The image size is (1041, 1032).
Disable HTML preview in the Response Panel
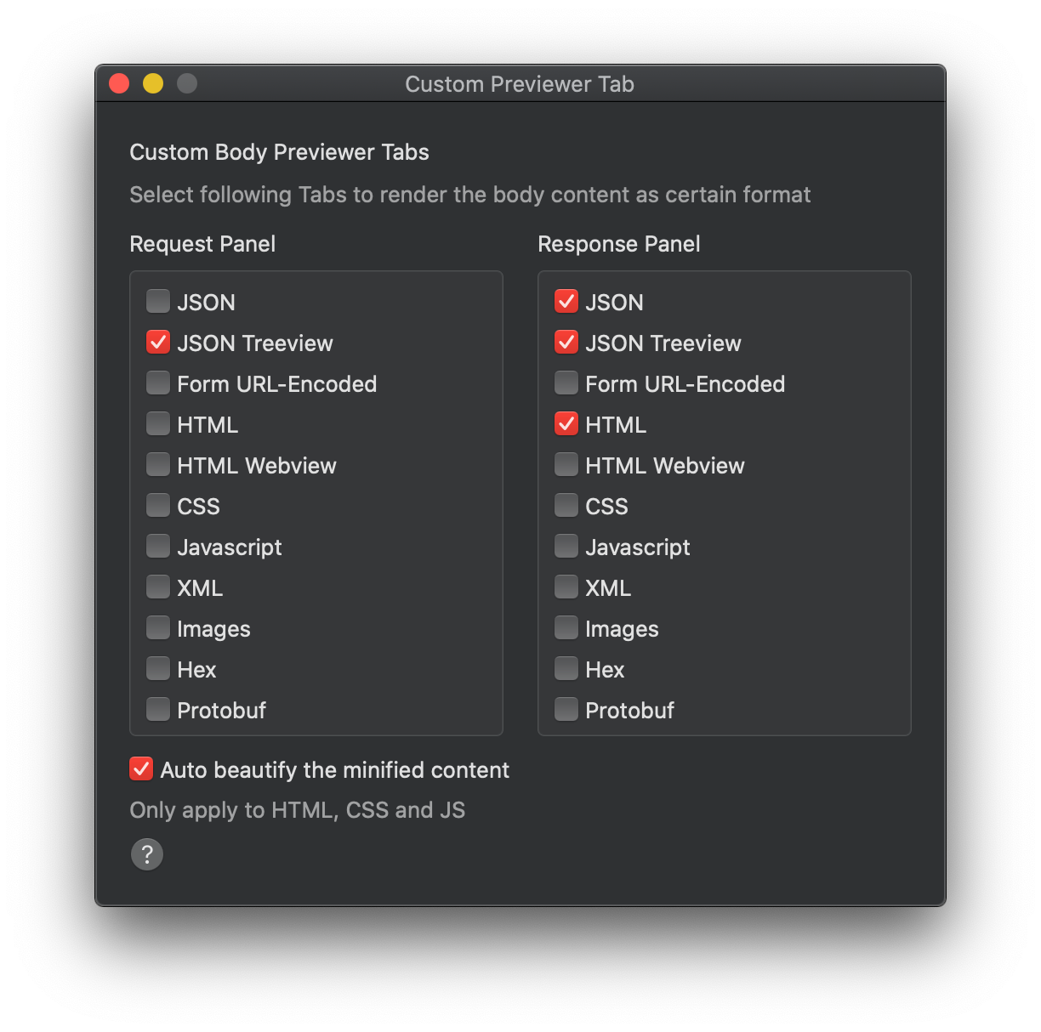coord(566,423)
